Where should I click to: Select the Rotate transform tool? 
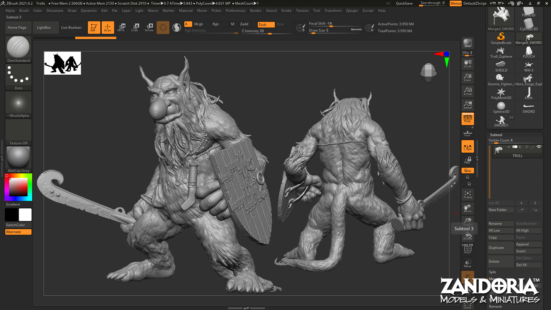point(149,27)
